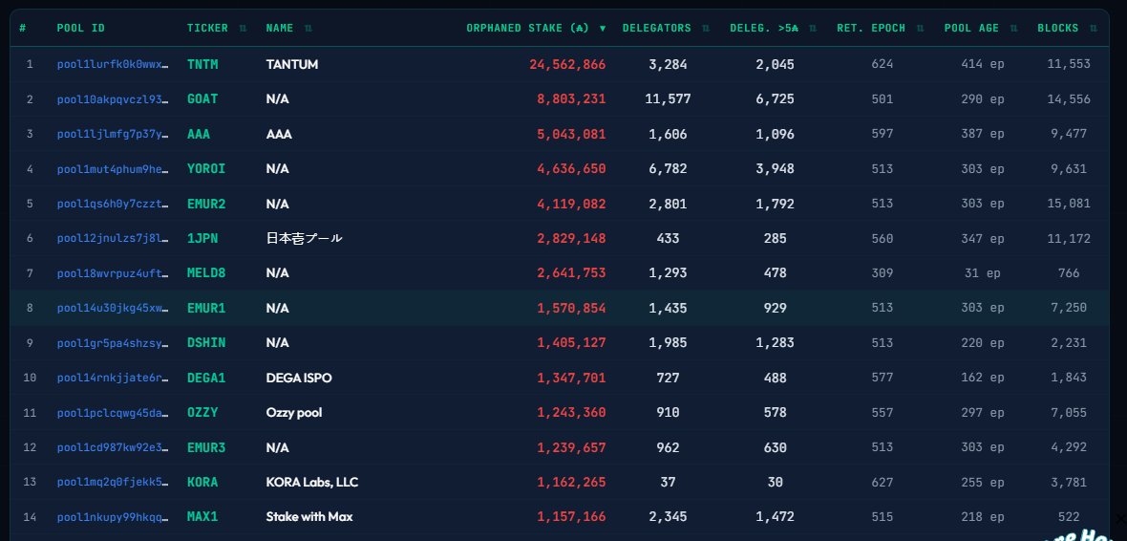Select the YOROI ticker
This screenshot has width=1127, height=541.
(x=206, y=169)
